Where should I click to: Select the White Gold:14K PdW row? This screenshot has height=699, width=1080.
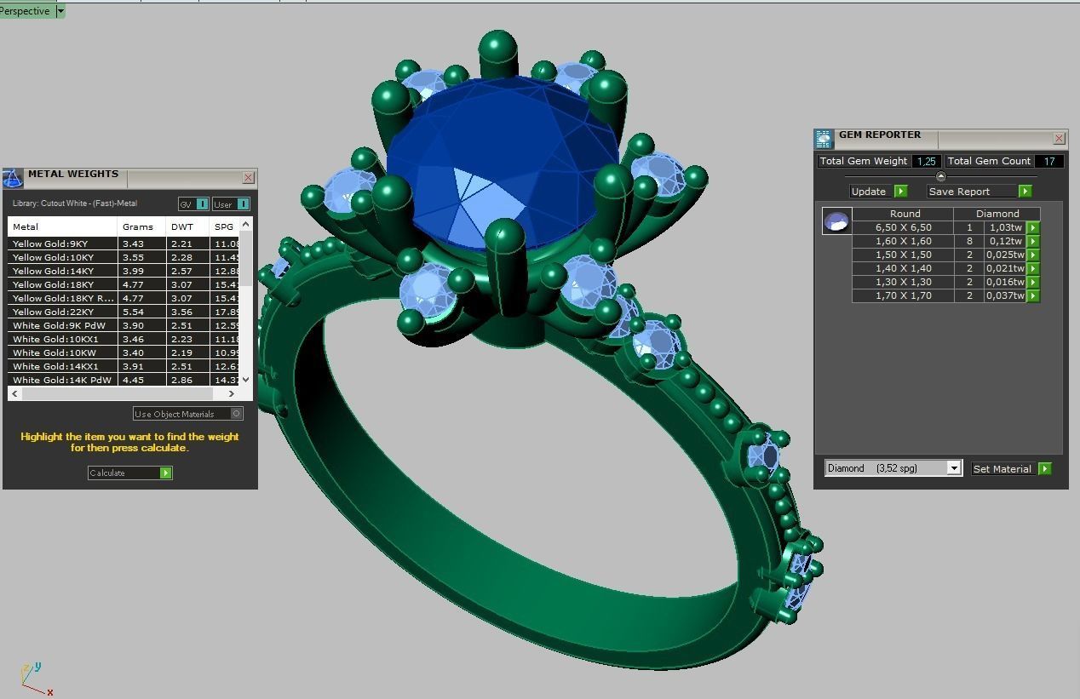(x=124, y=380)
